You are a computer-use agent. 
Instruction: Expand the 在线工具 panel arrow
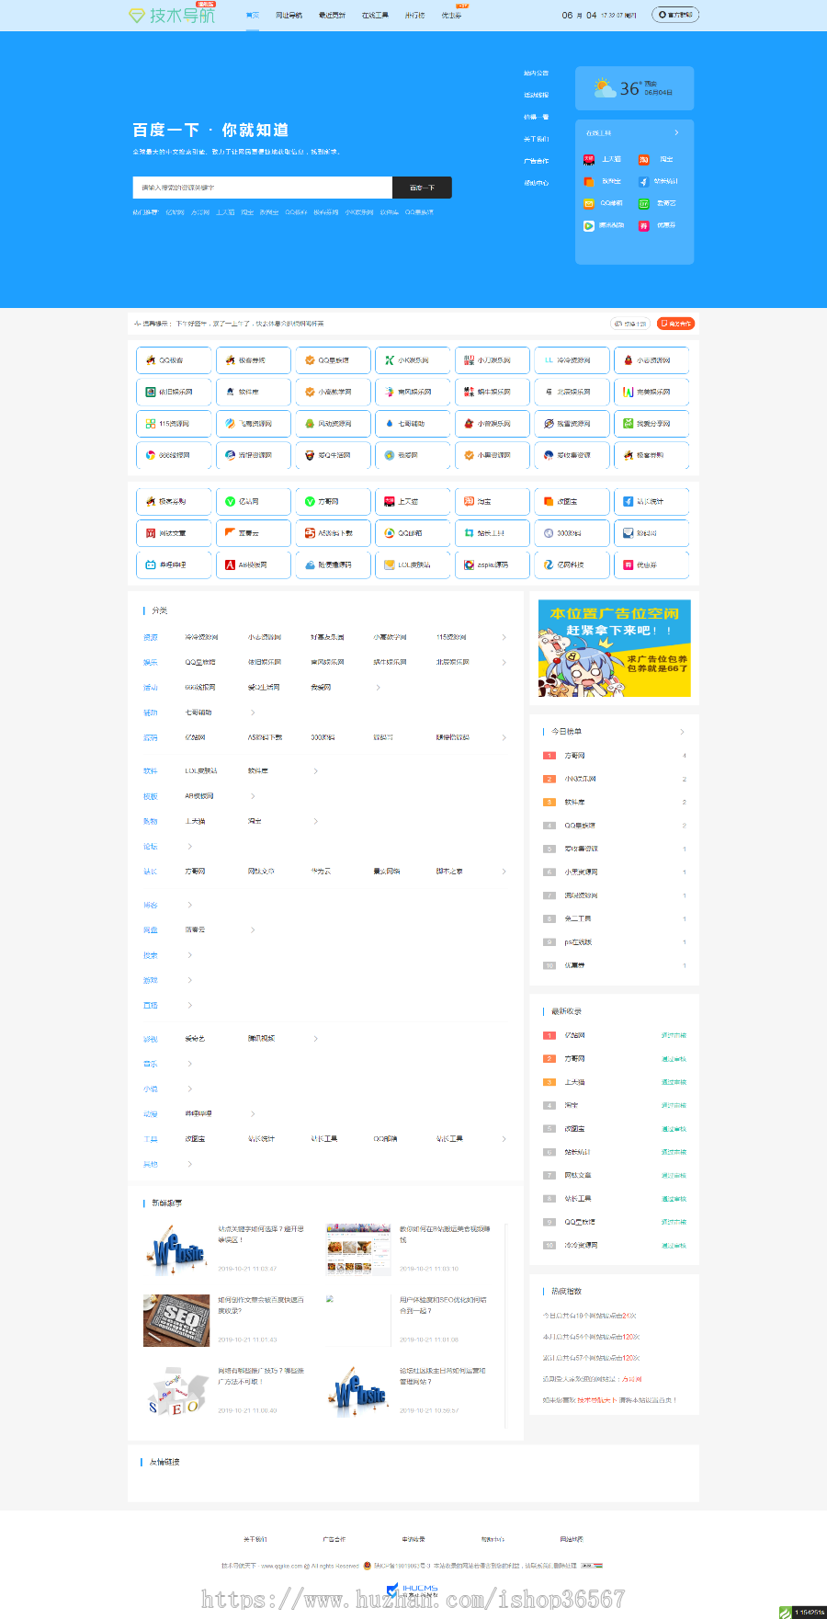pos(676,133)
